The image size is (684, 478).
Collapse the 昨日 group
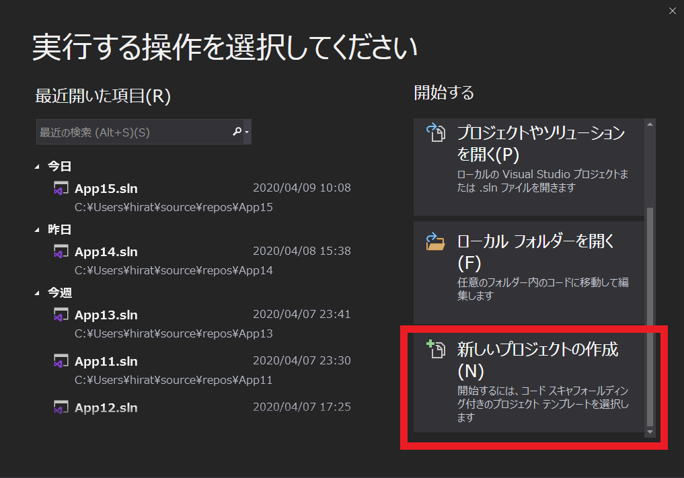click(x=37, y=230)
